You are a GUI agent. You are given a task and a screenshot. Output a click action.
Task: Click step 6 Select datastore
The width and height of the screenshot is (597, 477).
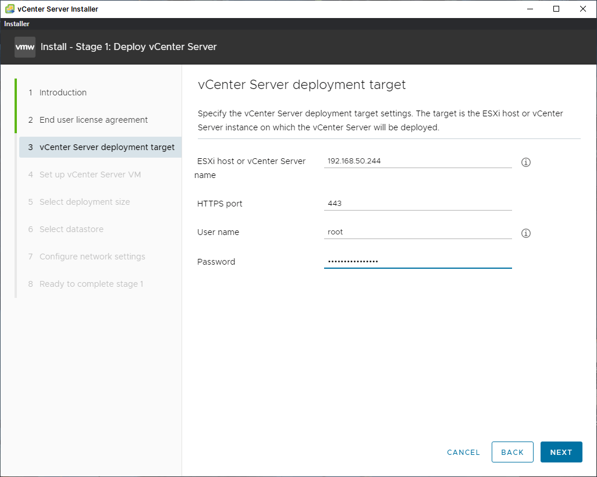click(71, 229)
